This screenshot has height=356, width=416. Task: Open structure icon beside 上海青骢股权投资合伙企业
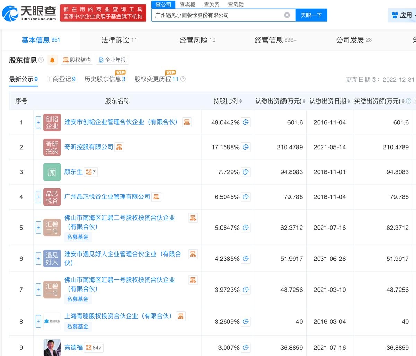(181, 316)
